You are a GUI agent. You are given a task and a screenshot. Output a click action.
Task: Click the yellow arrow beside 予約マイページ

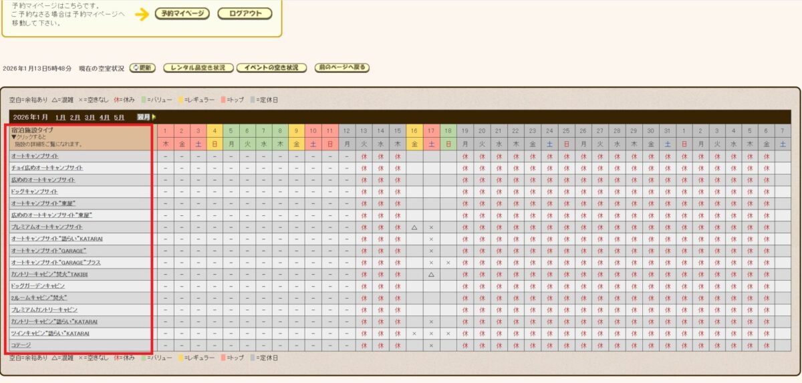point(141,14)
